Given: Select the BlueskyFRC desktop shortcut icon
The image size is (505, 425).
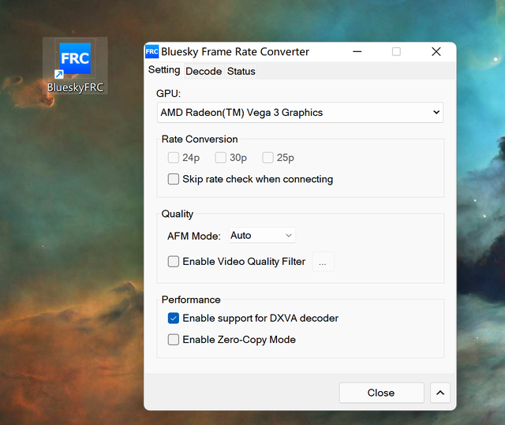Looking at the screenshot, I should (x=75, y=65).
